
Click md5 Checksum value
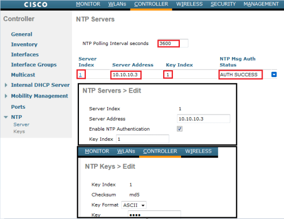pos(134,194)
